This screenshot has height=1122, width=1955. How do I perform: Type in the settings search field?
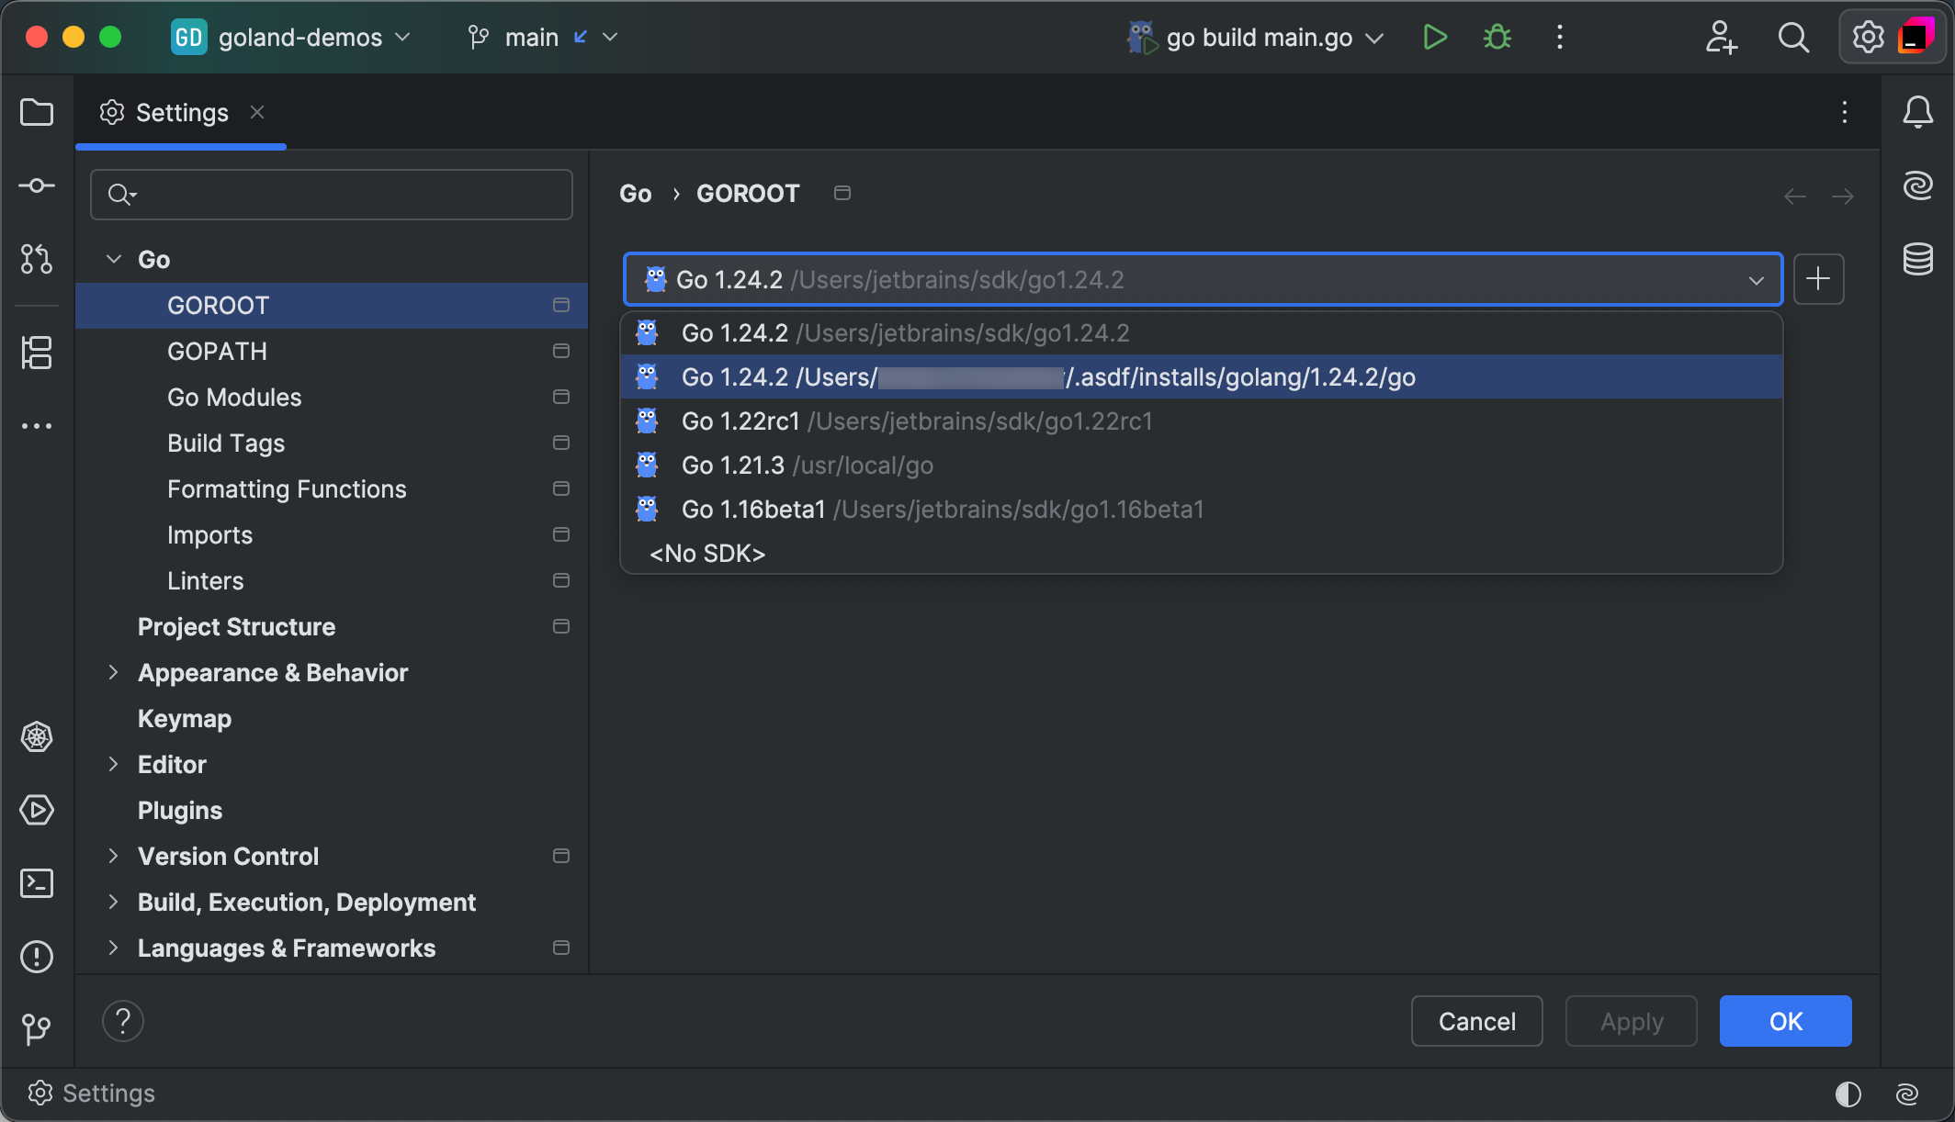pyautogui.click(x=331, y=194)
